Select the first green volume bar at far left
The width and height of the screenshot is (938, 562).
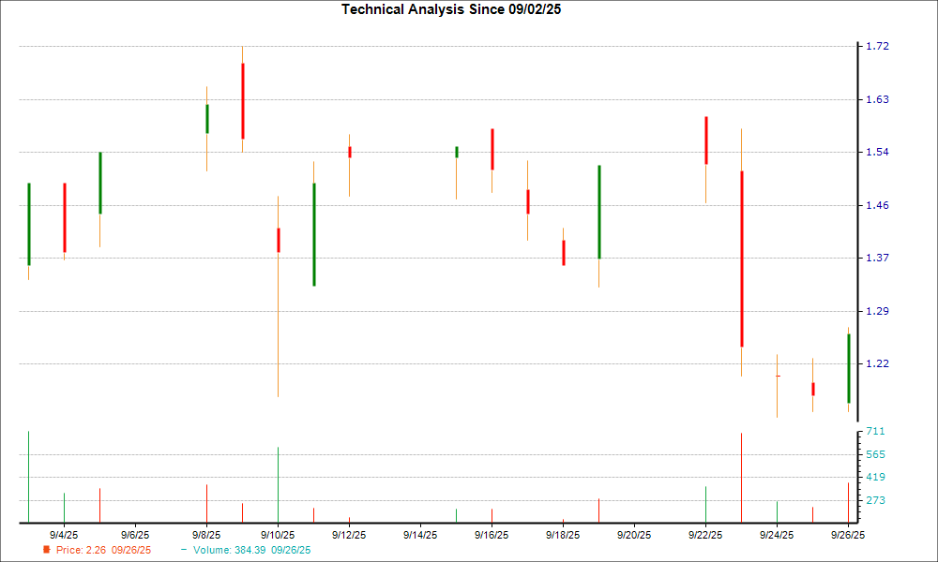tap(29, 477)
